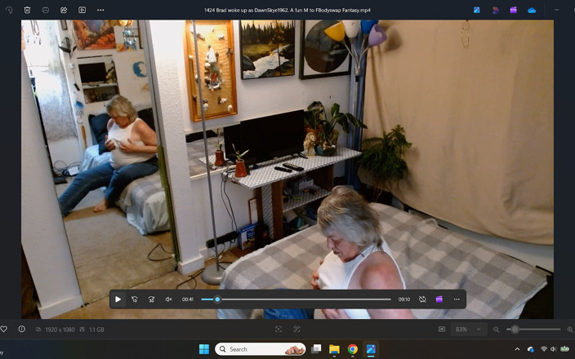
Task: Open the 83% zoom level dropdown
Action: coord(468,330)
